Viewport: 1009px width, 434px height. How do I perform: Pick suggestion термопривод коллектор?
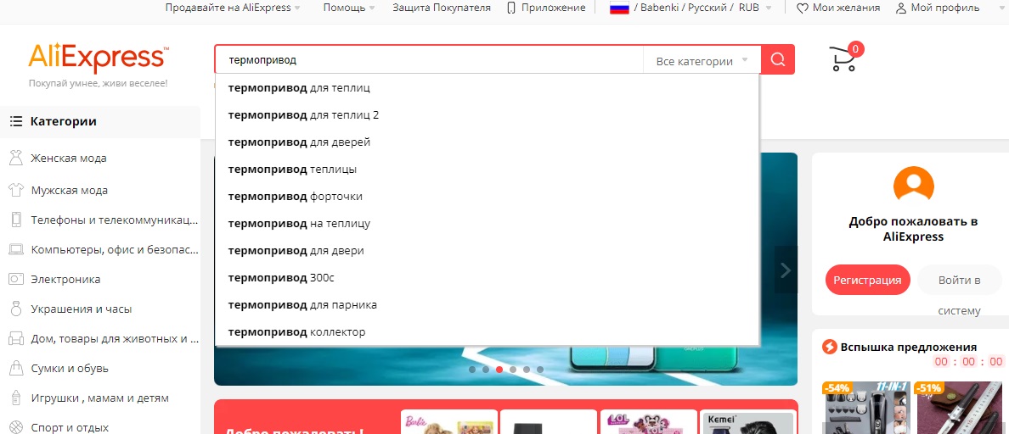point(296,332)
